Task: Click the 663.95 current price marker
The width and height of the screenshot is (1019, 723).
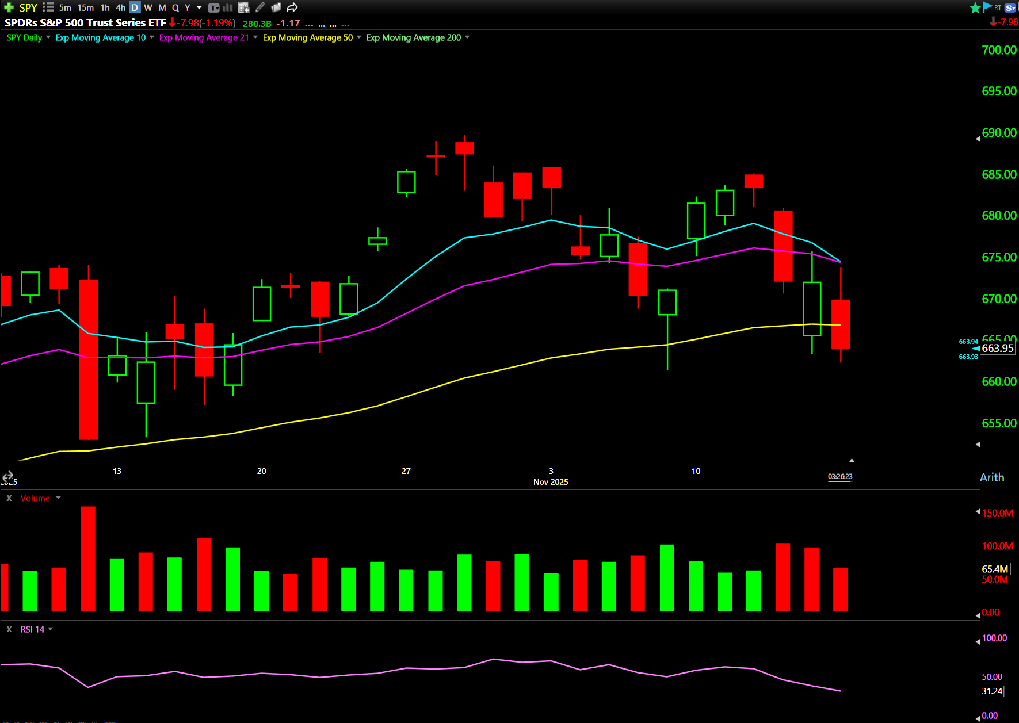Action: (997, 348)
